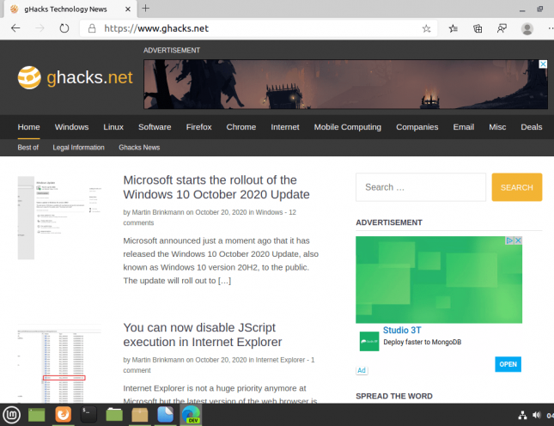Click the orange SEARCH button
Image resolution: width=554 pixels, height=426 pixels.
[x=517, y=187]
